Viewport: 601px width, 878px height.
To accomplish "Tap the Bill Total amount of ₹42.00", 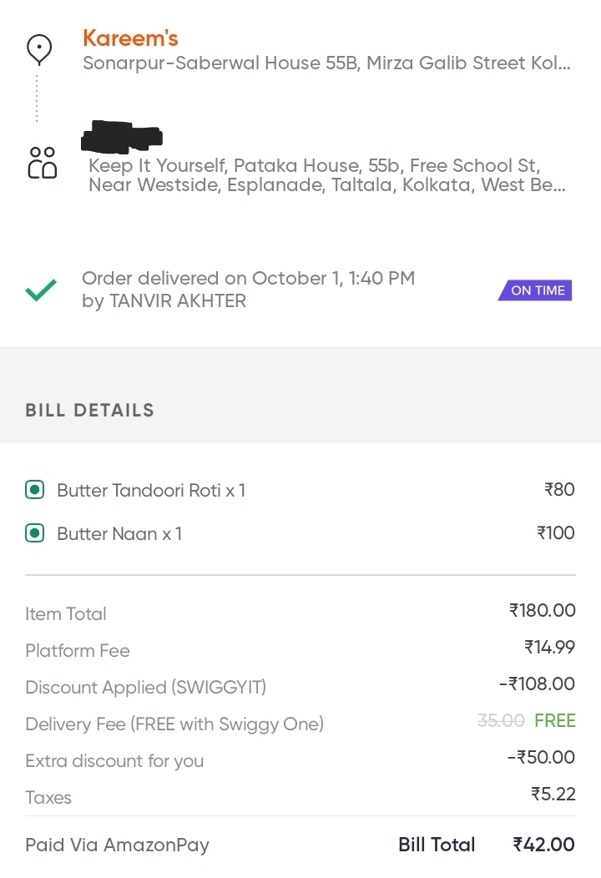I will tap(543, 845).
